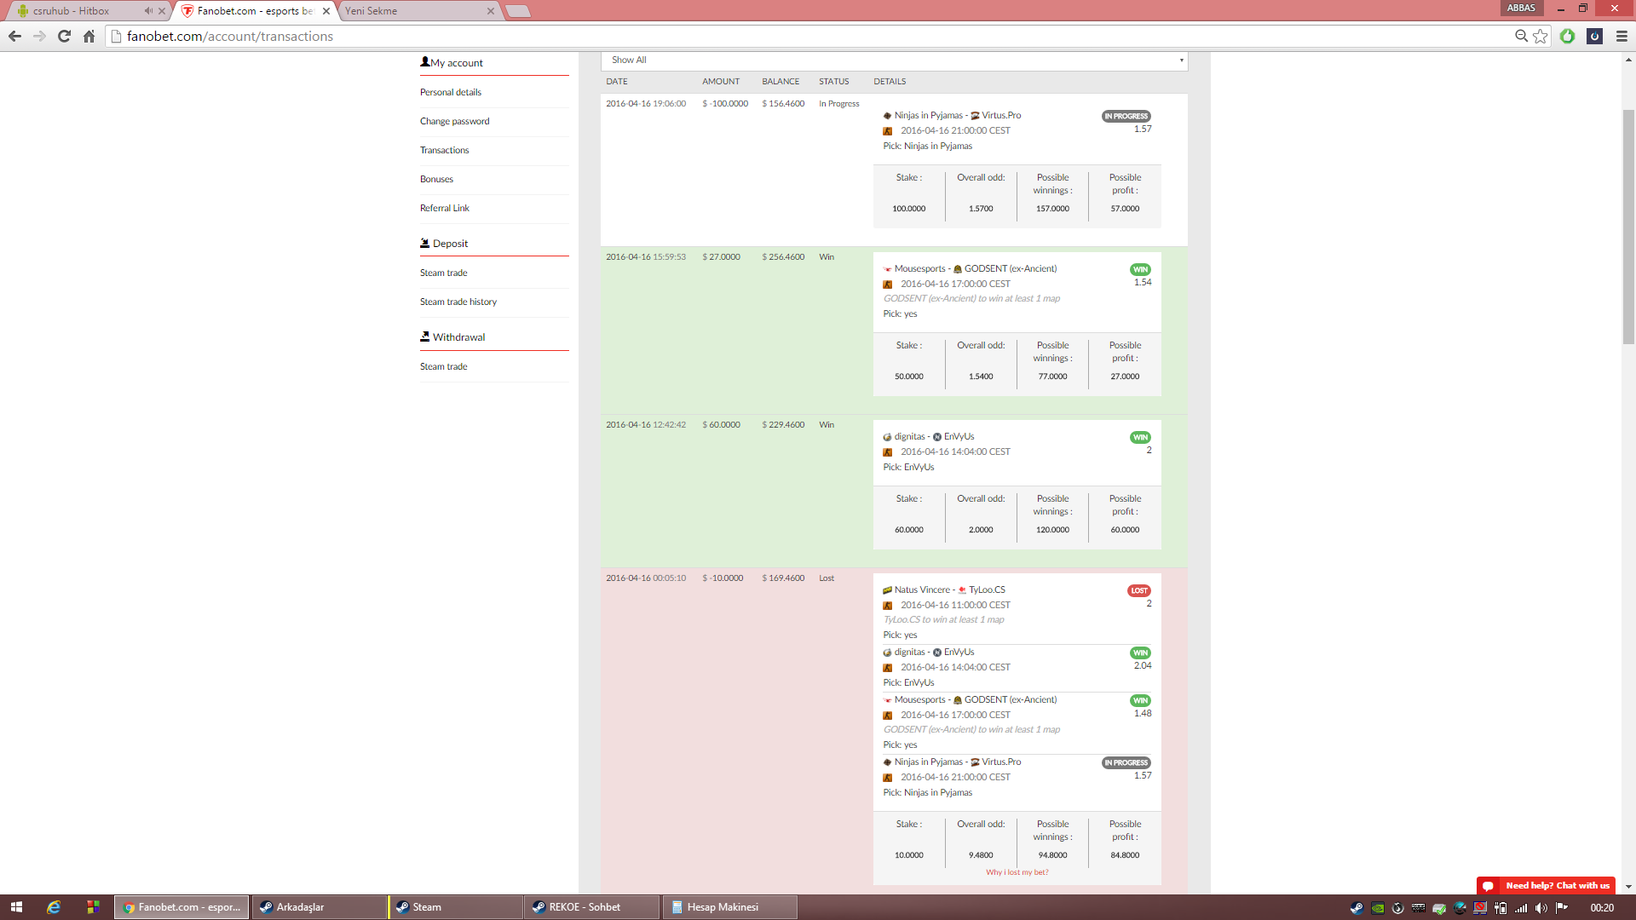Viewport: 1636px width, 920px height.
Task: Click the green extension icon in toolbar
Action: [x=1567, y=36]
